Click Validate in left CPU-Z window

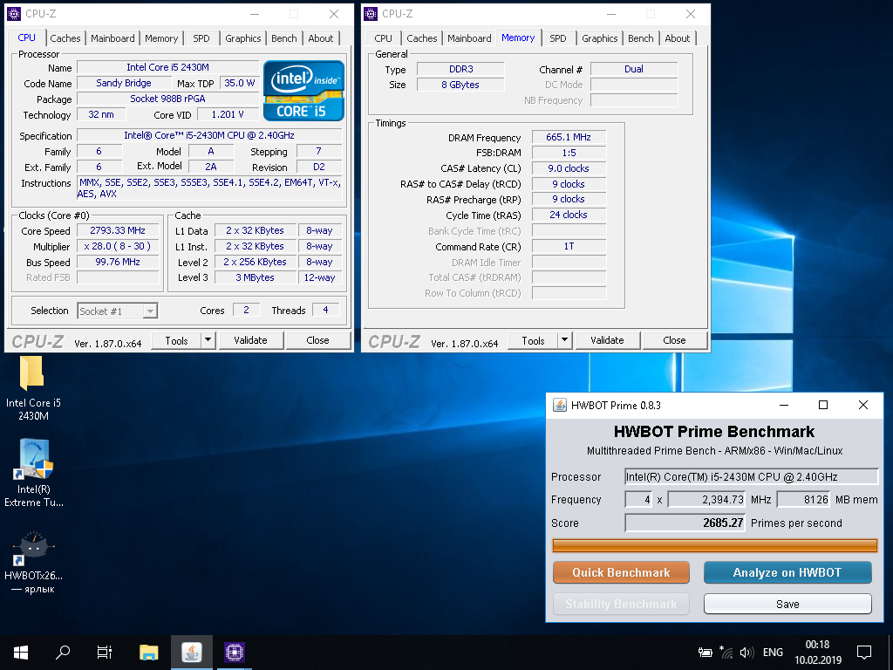250,340
